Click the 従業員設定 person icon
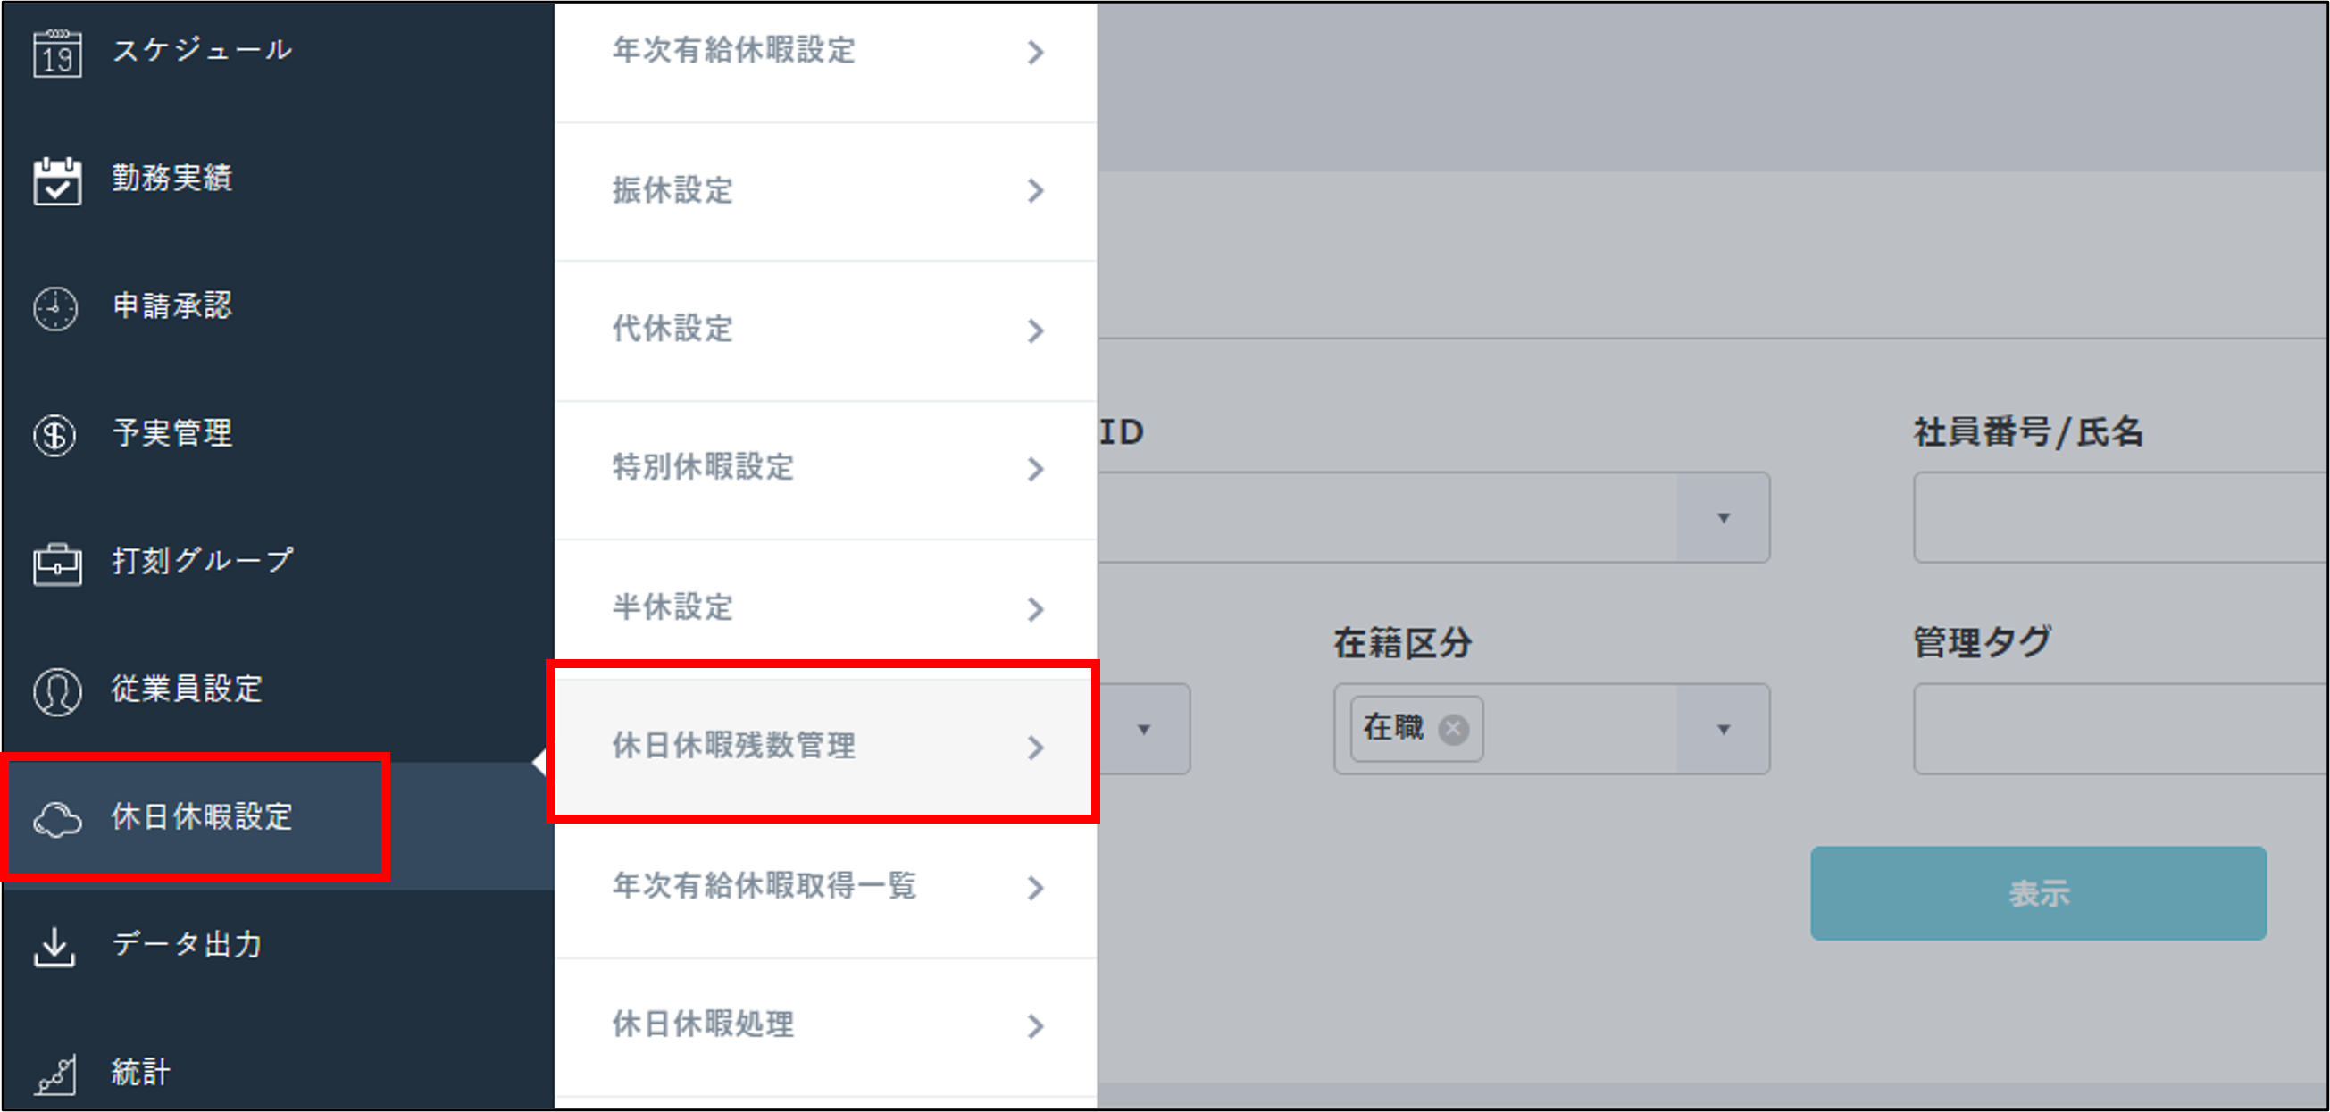 pyautogui.click(x=57, y=691)
